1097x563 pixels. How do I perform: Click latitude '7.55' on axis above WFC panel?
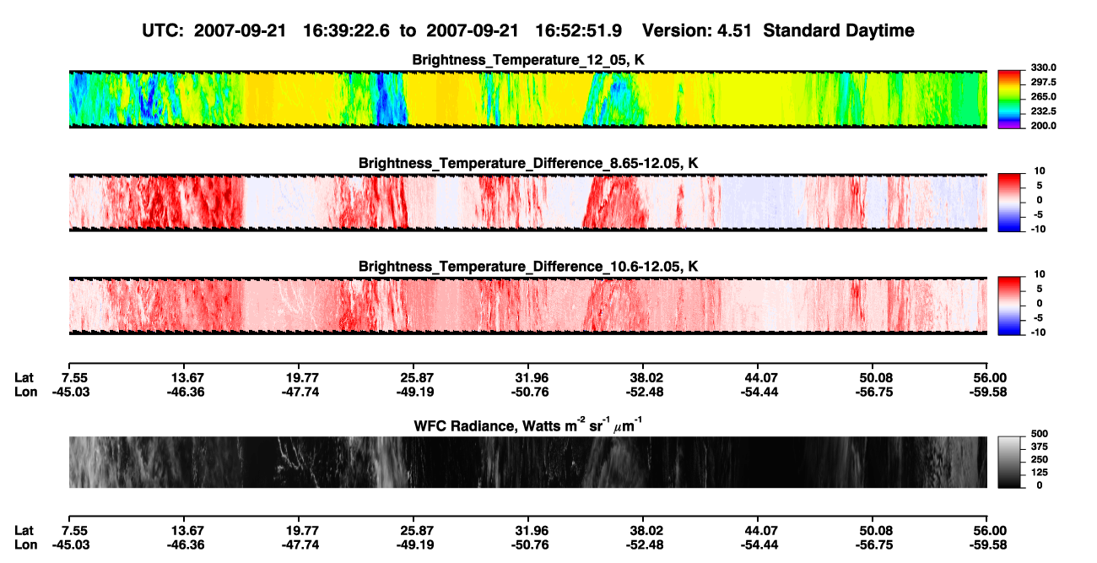coord(74,377)
